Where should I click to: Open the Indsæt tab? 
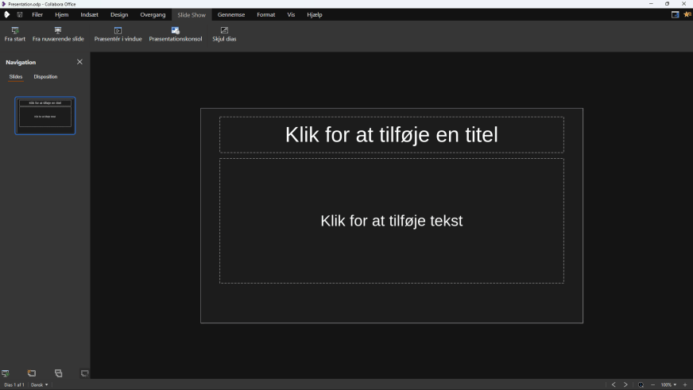89,14
